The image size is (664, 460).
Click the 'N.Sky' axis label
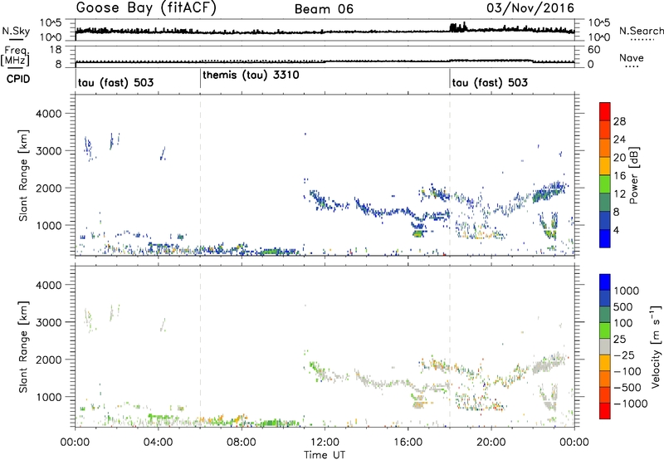pyautogui.click(x=16, y=31)
